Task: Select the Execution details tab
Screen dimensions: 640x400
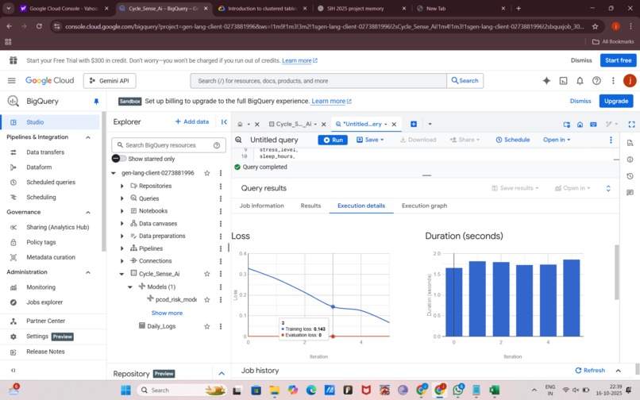Action: click(x=361, y=206)
